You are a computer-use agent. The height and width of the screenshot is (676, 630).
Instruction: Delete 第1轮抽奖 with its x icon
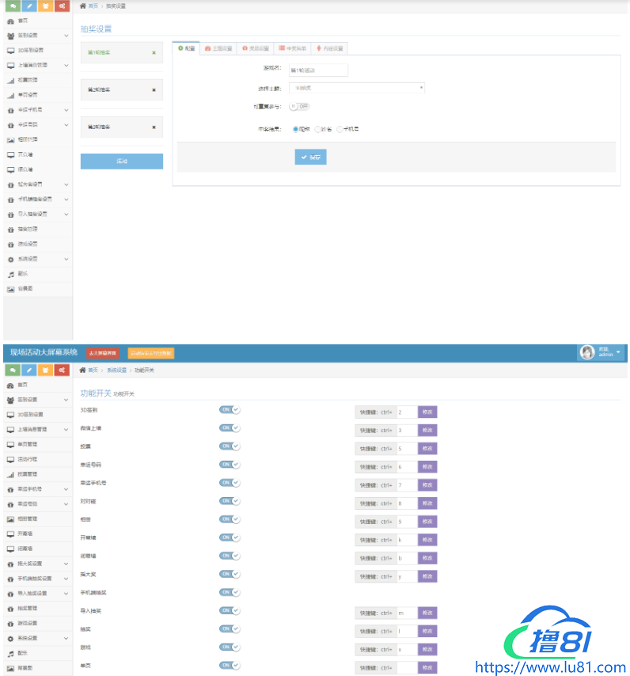pyautogui.click(x=154, y=53)
